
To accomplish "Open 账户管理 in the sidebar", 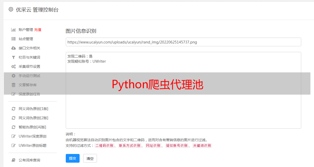I will pyautogui.click(x=26, y=30).
